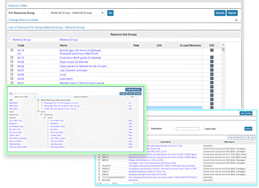Click the Search button beside Starts With
Screen dimensions: 259x188
(248, 129)
